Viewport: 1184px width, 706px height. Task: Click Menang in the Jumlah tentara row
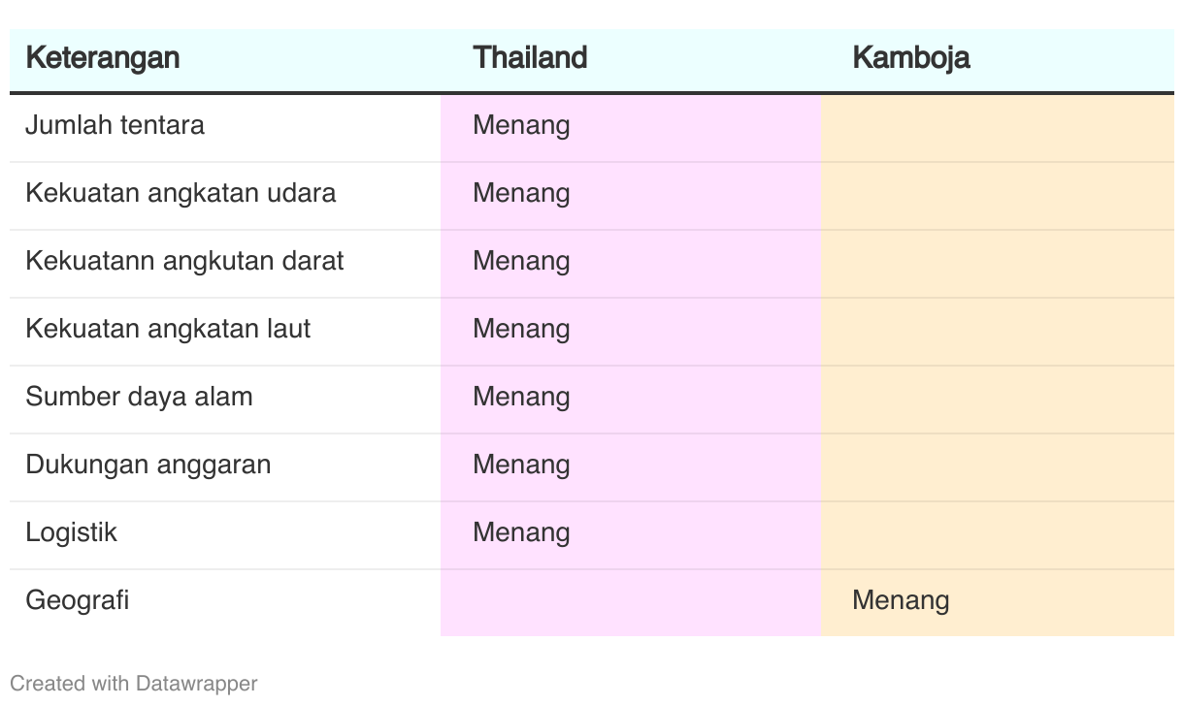(x=521, y=125)
